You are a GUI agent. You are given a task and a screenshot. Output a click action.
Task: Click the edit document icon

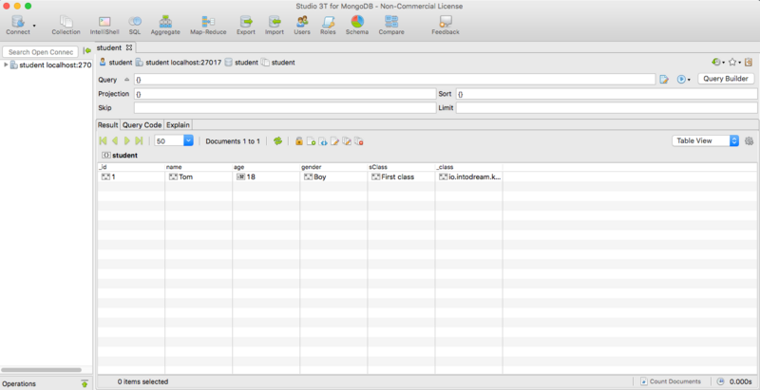(x=335, y=140)
